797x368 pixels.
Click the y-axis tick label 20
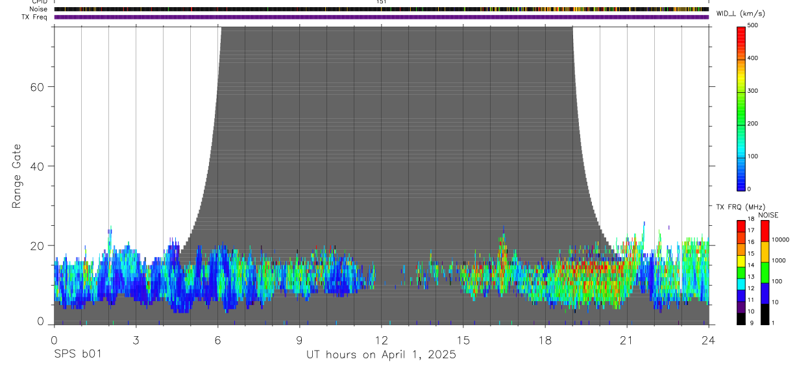point(37,246)
